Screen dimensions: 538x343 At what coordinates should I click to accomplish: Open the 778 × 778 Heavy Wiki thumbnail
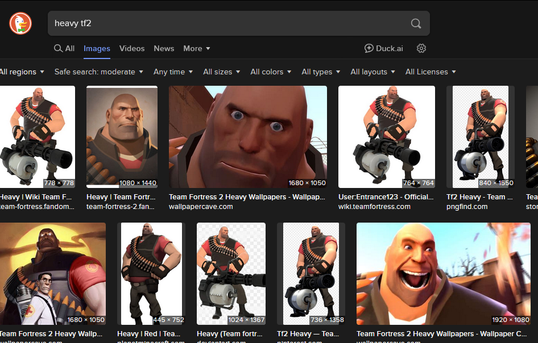click(38, 137)
